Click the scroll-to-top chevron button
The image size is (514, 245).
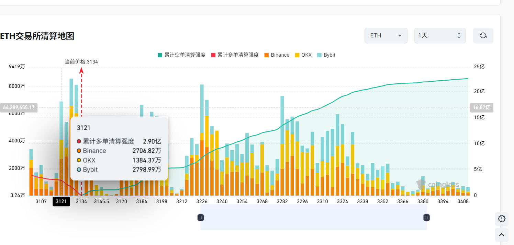pos(501,235)
